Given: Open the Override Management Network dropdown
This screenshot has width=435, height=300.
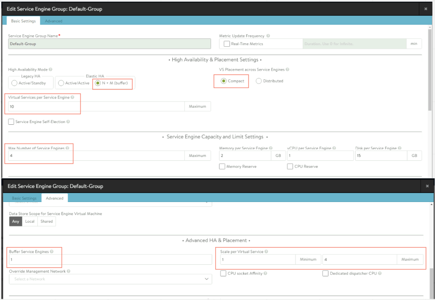Looking at the screenshot, I should [x=111, y=279].
